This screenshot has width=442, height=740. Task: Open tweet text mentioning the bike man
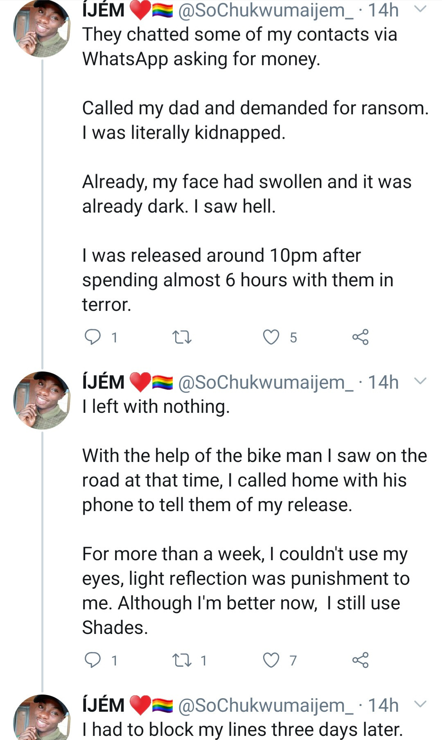[254, 480]
